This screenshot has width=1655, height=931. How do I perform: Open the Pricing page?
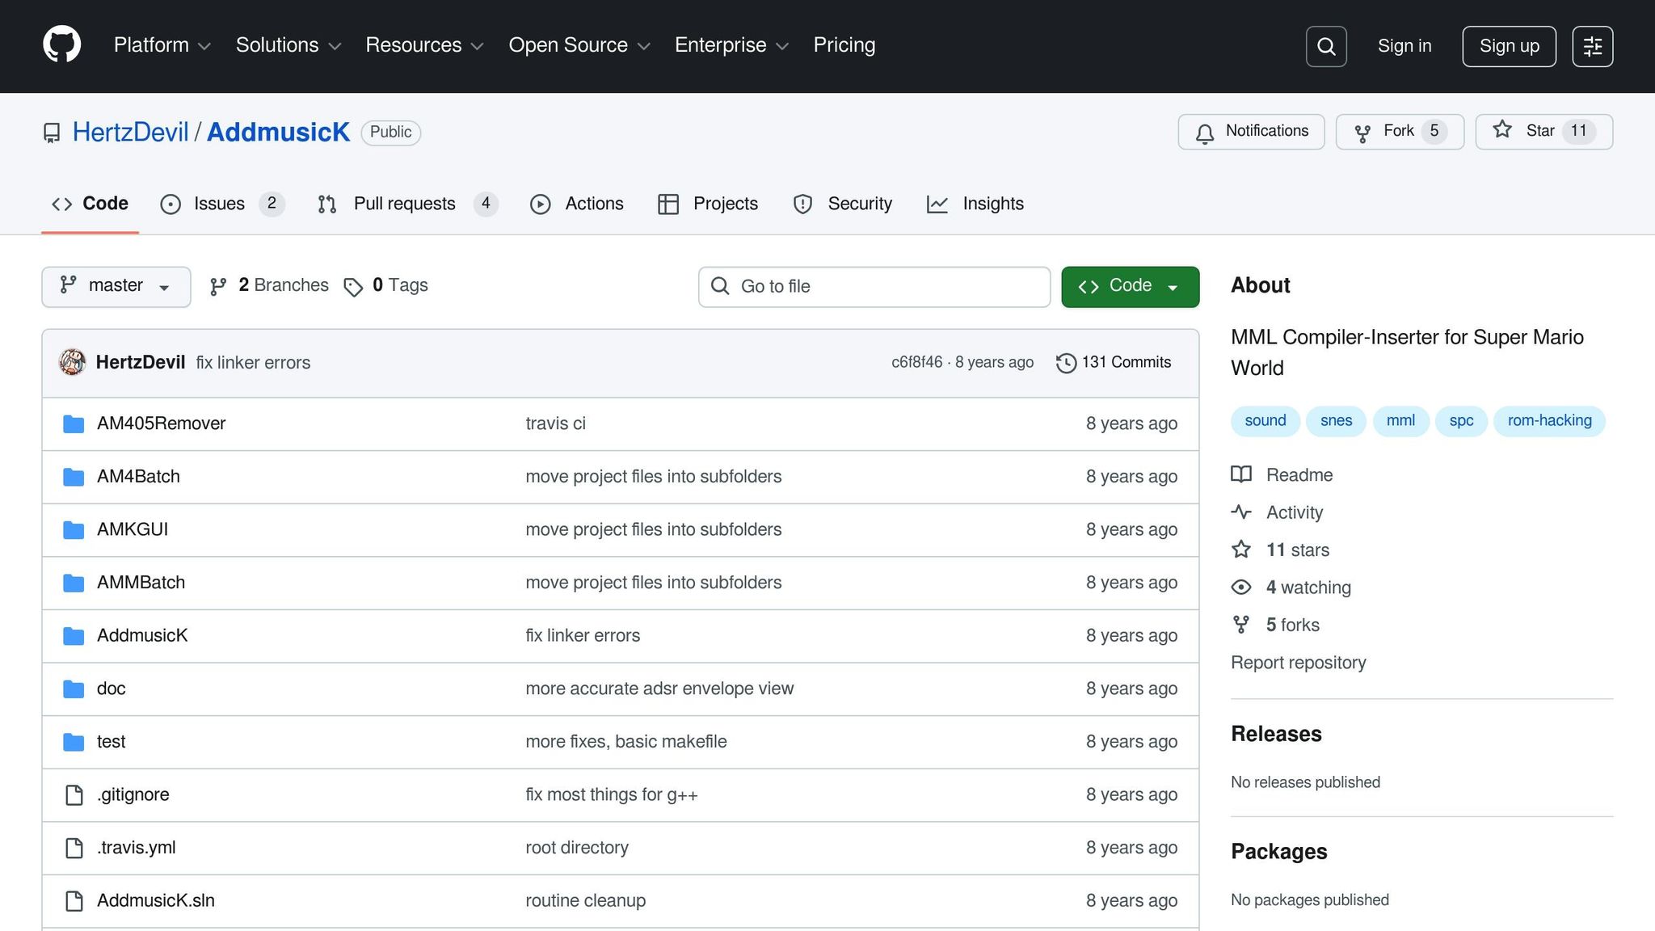pos(844,45)
